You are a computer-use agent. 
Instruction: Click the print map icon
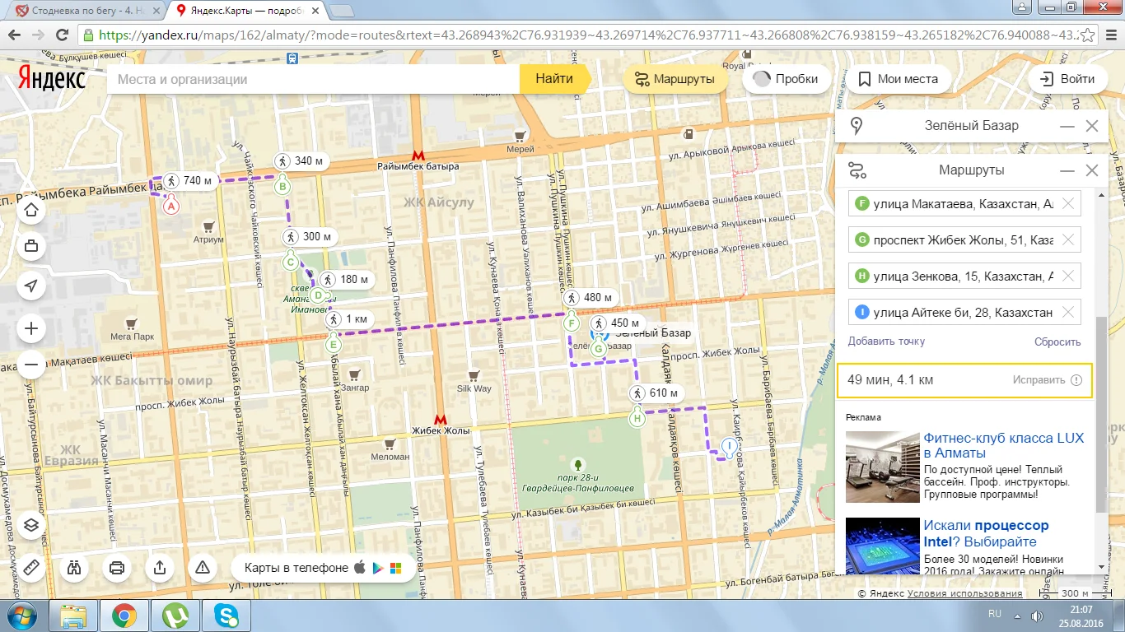tap(117, 568)
